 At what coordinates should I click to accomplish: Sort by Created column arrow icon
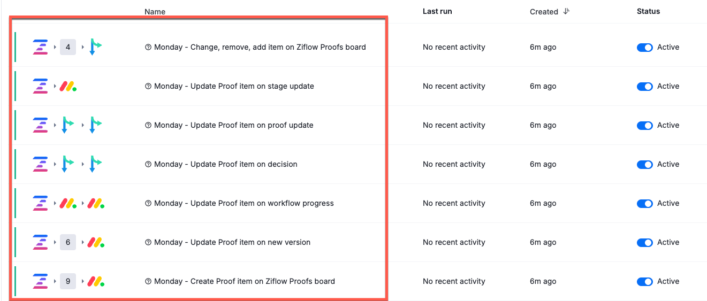(566, 11)
